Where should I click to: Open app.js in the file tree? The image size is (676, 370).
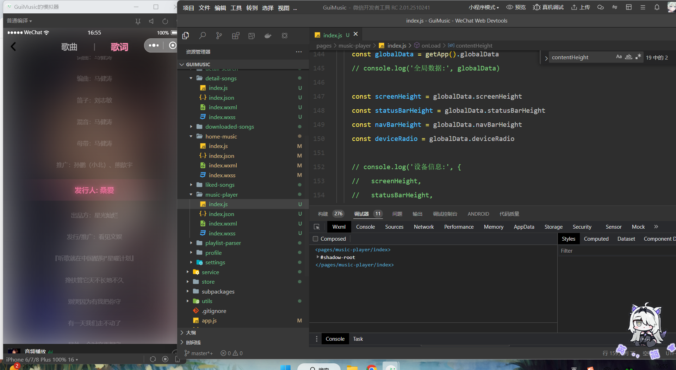(x=209, y=321)
